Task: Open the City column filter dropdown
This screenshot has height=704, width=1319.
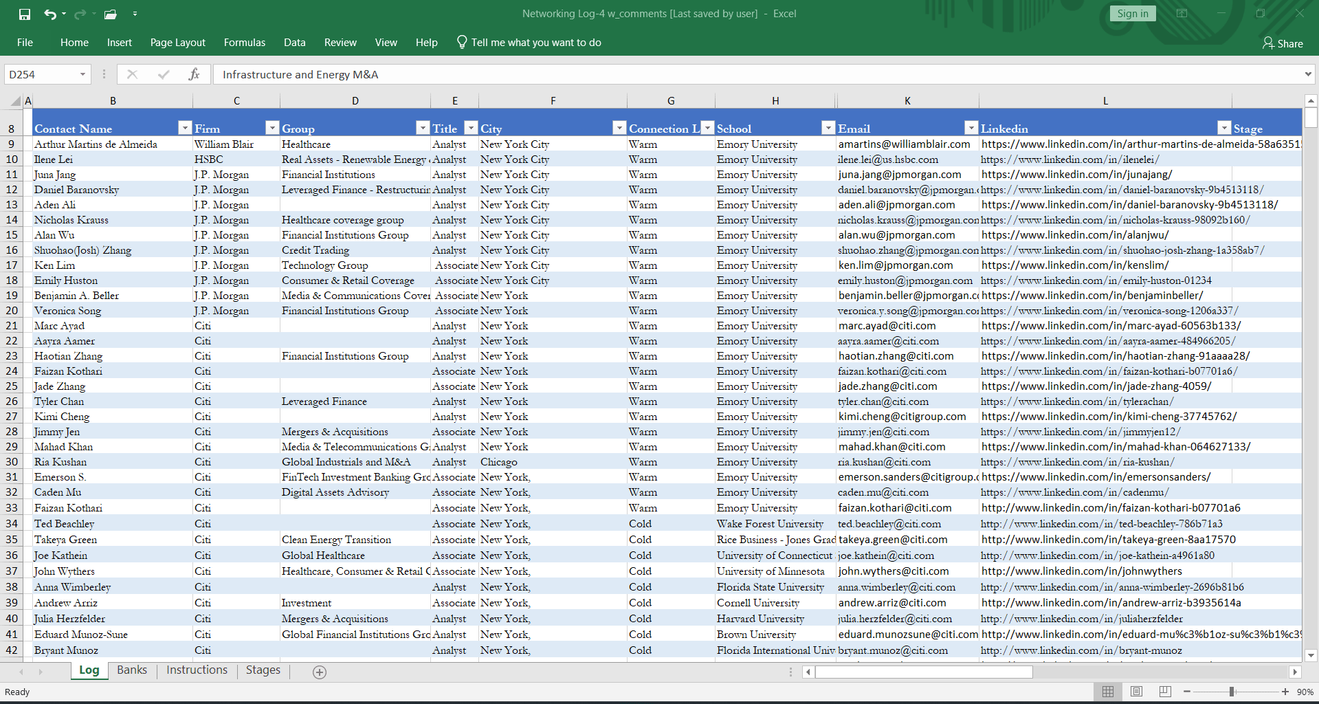Action: [619, 128]
